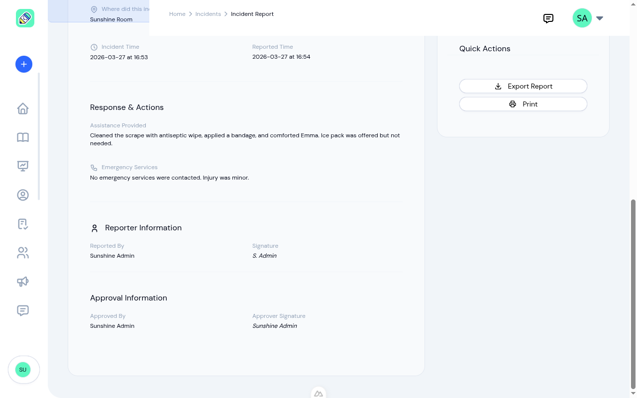The height and width of the screenshot is (398, 637).
Task: Open the Home icon in the sidebar
Action: tap(23, 108)
